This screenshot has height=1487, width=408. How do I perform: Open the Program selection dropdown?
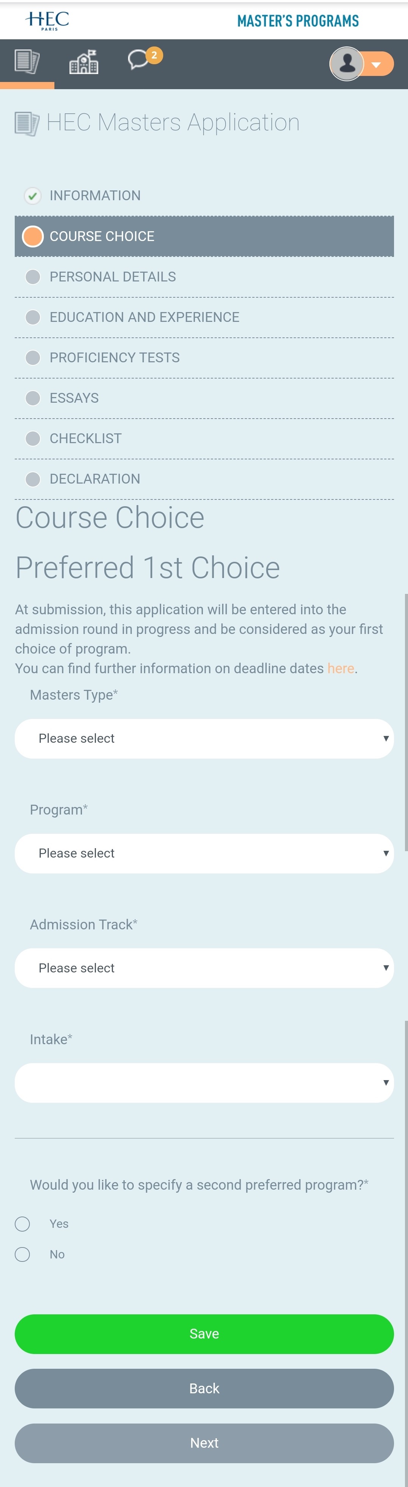[204, 853]
